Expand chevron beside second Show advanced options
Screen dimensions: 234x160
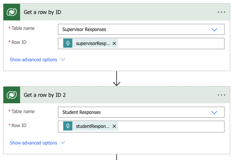click(x=63, y=143)
